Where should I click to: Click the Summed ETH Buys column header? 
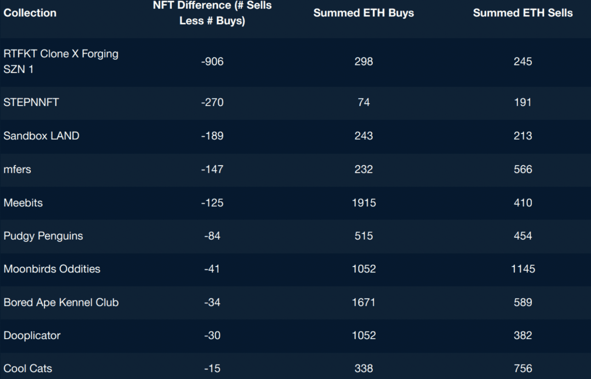[x=363, y=13]
